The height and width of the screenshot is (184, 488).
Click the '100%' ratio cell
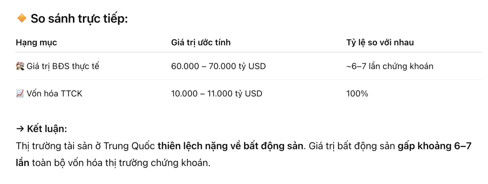tap(357, 93)
